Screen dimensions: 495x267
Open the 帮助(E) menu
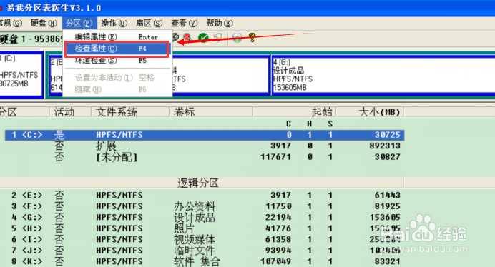click(x=220, y=23)
